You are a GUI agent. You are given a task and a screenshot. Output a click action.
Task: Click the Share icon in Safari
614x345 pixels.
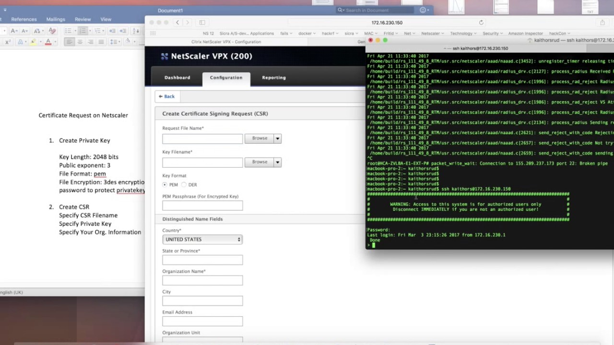[602, 23]
